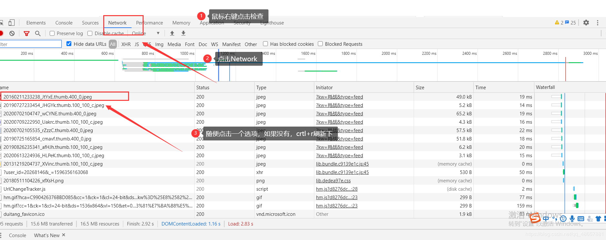Select the All filter button
Image resolution: width=606 pixels, height=240 pixels.
[x=113, y=44]
